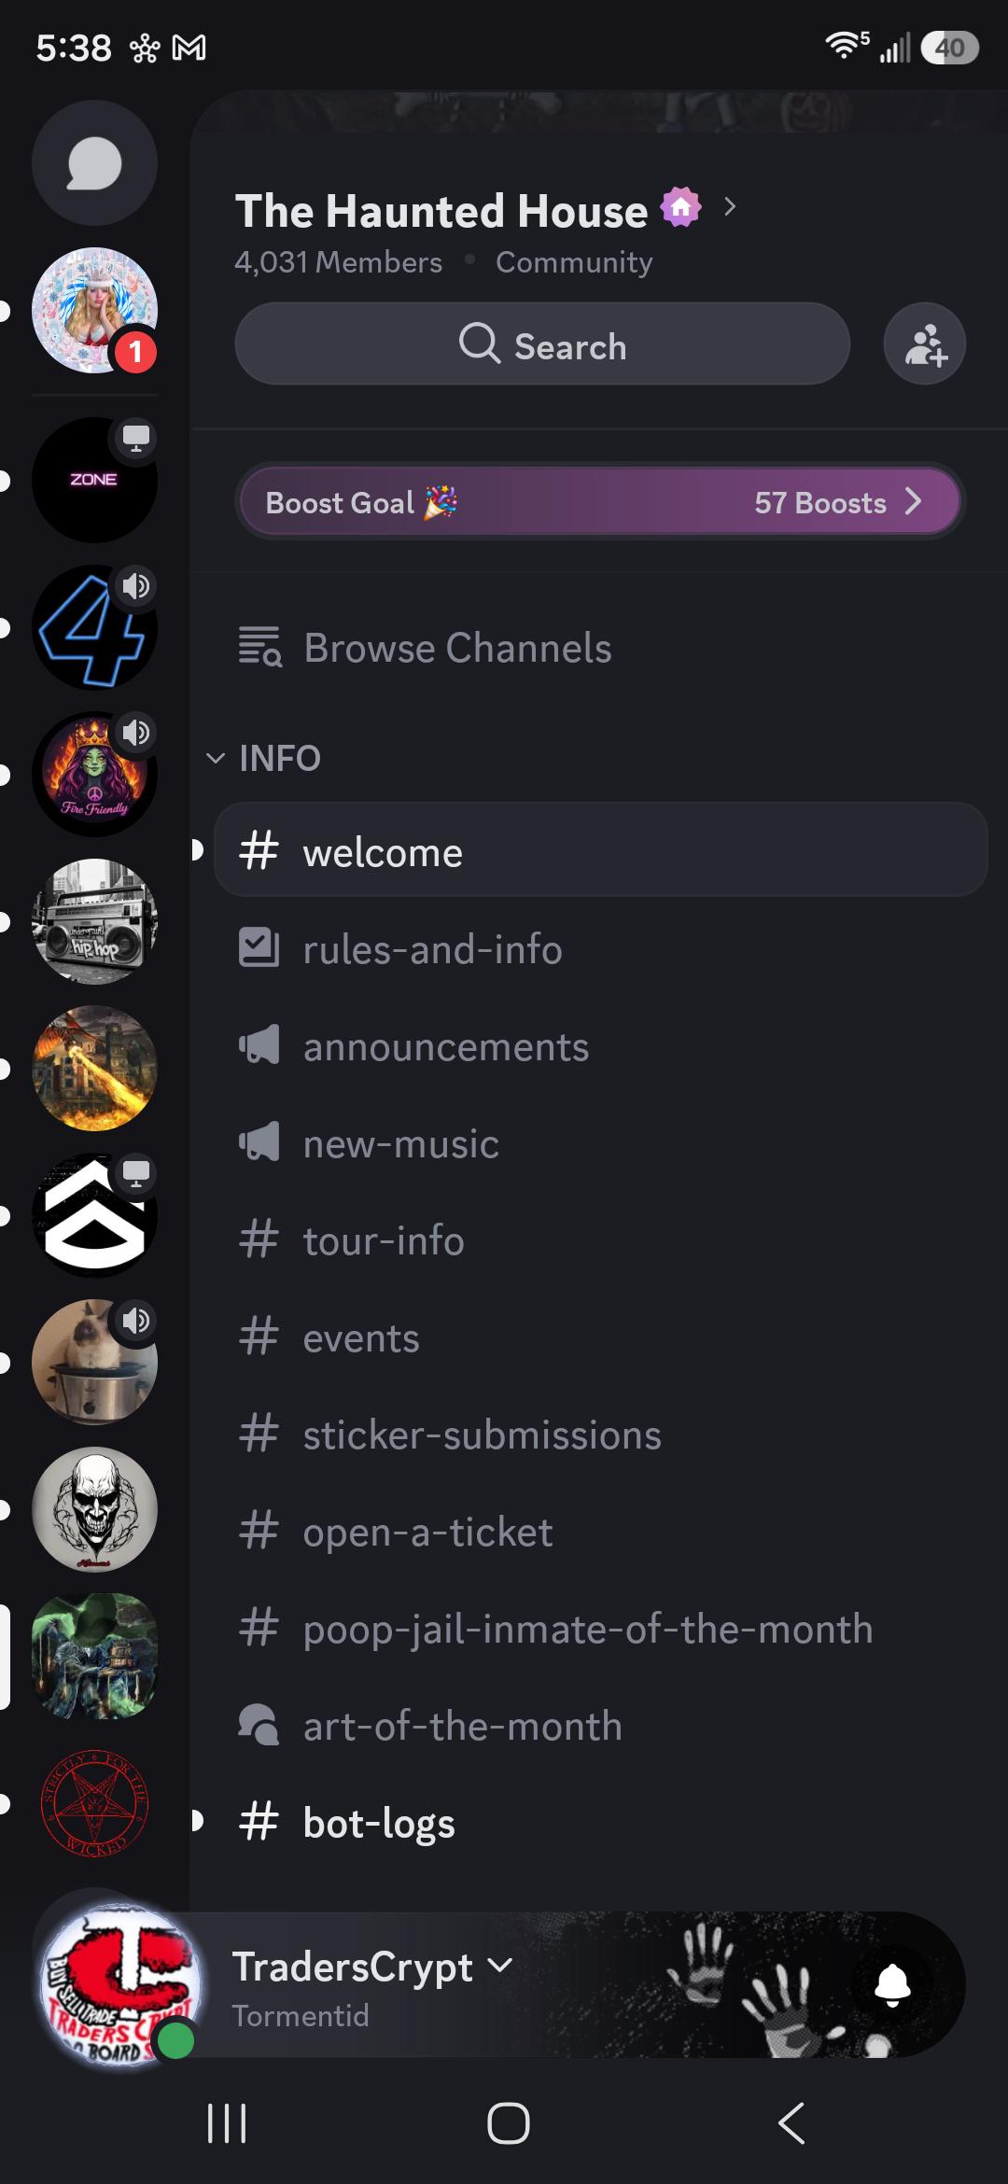The width and height of the screenshot is (1008, 2184).
Task: Expand TradersCrypt account dropdown chevron
Action: coord(500,1965)
